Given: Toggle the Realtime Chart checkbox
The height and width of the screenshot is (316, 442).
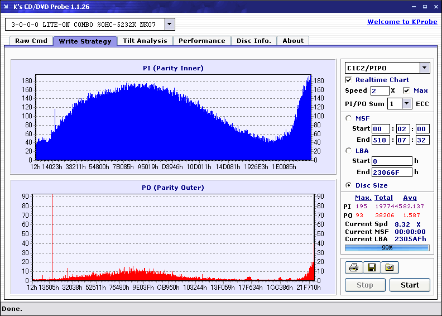Looking at the screenshot, I should point(349,80).
